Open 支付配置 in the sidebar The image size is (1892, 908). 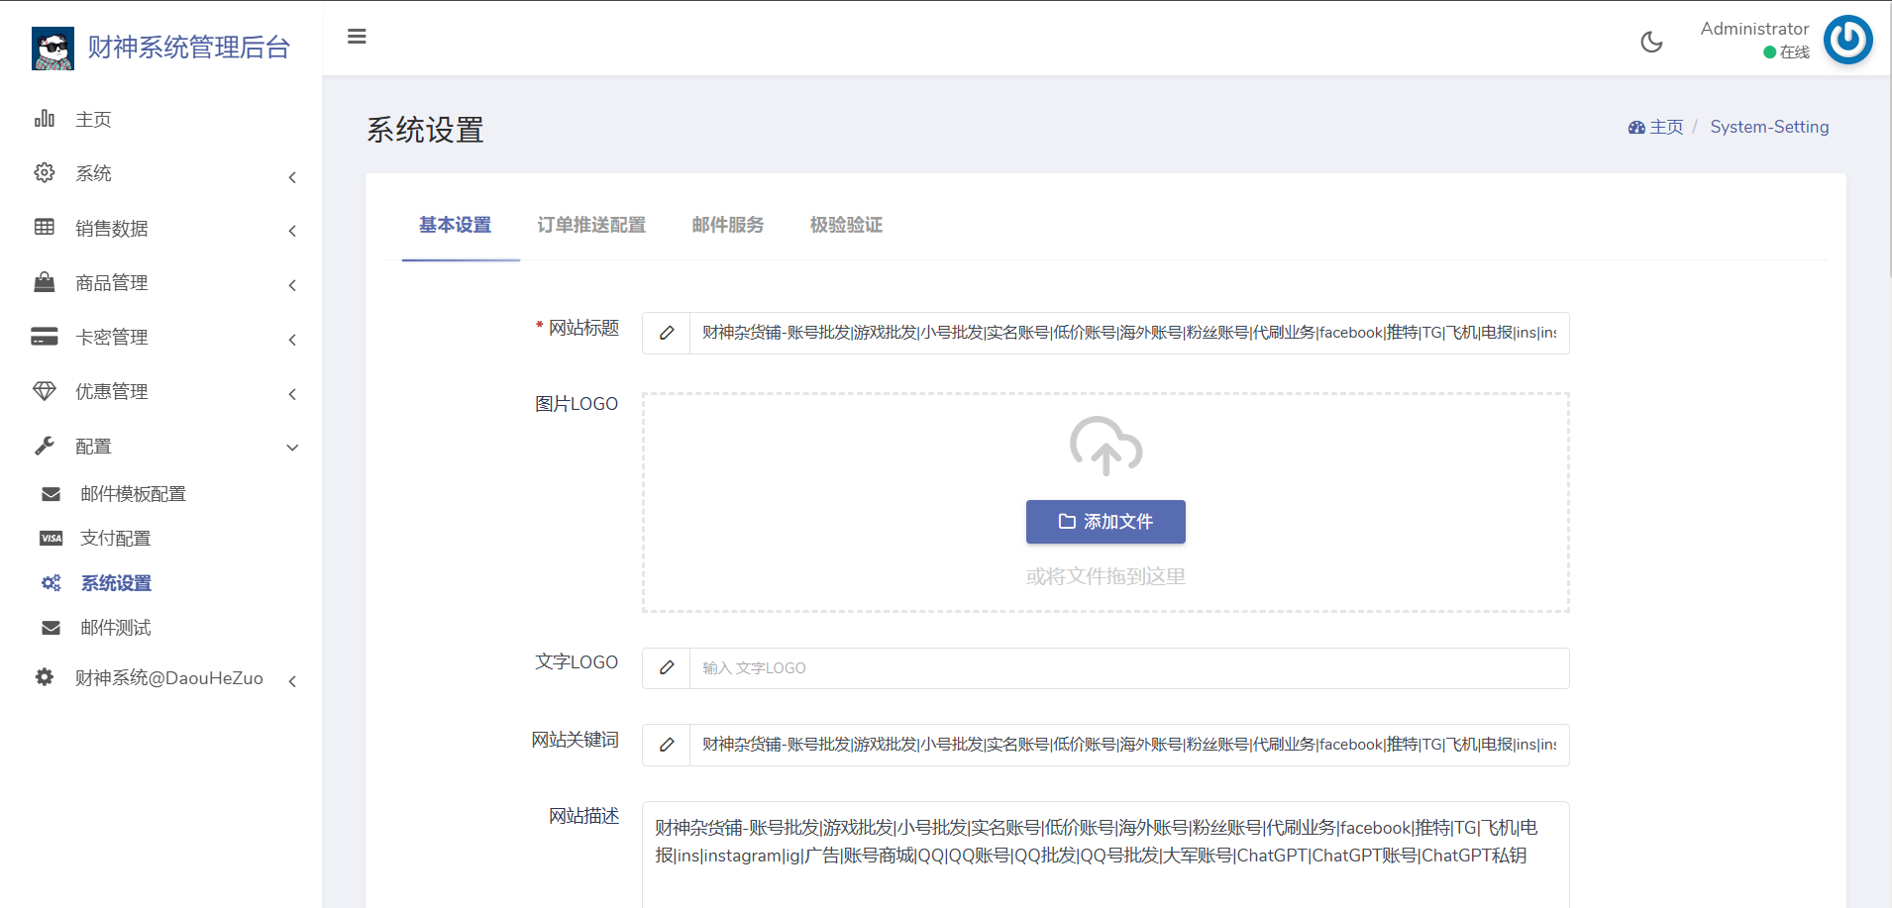tap(115, 539)
